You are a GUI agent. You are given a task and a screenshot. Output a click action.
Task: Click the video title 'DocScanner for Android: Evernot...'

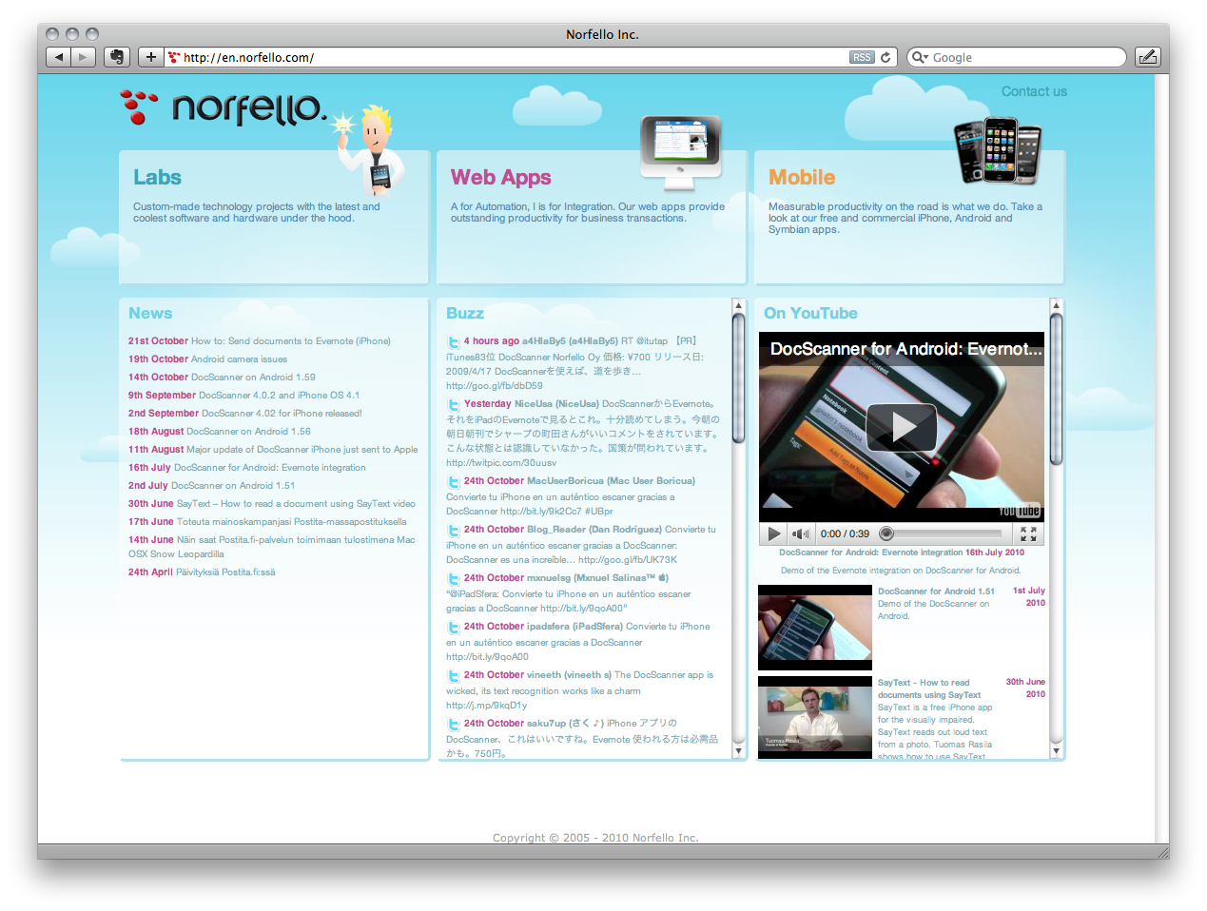click(906, 349)
